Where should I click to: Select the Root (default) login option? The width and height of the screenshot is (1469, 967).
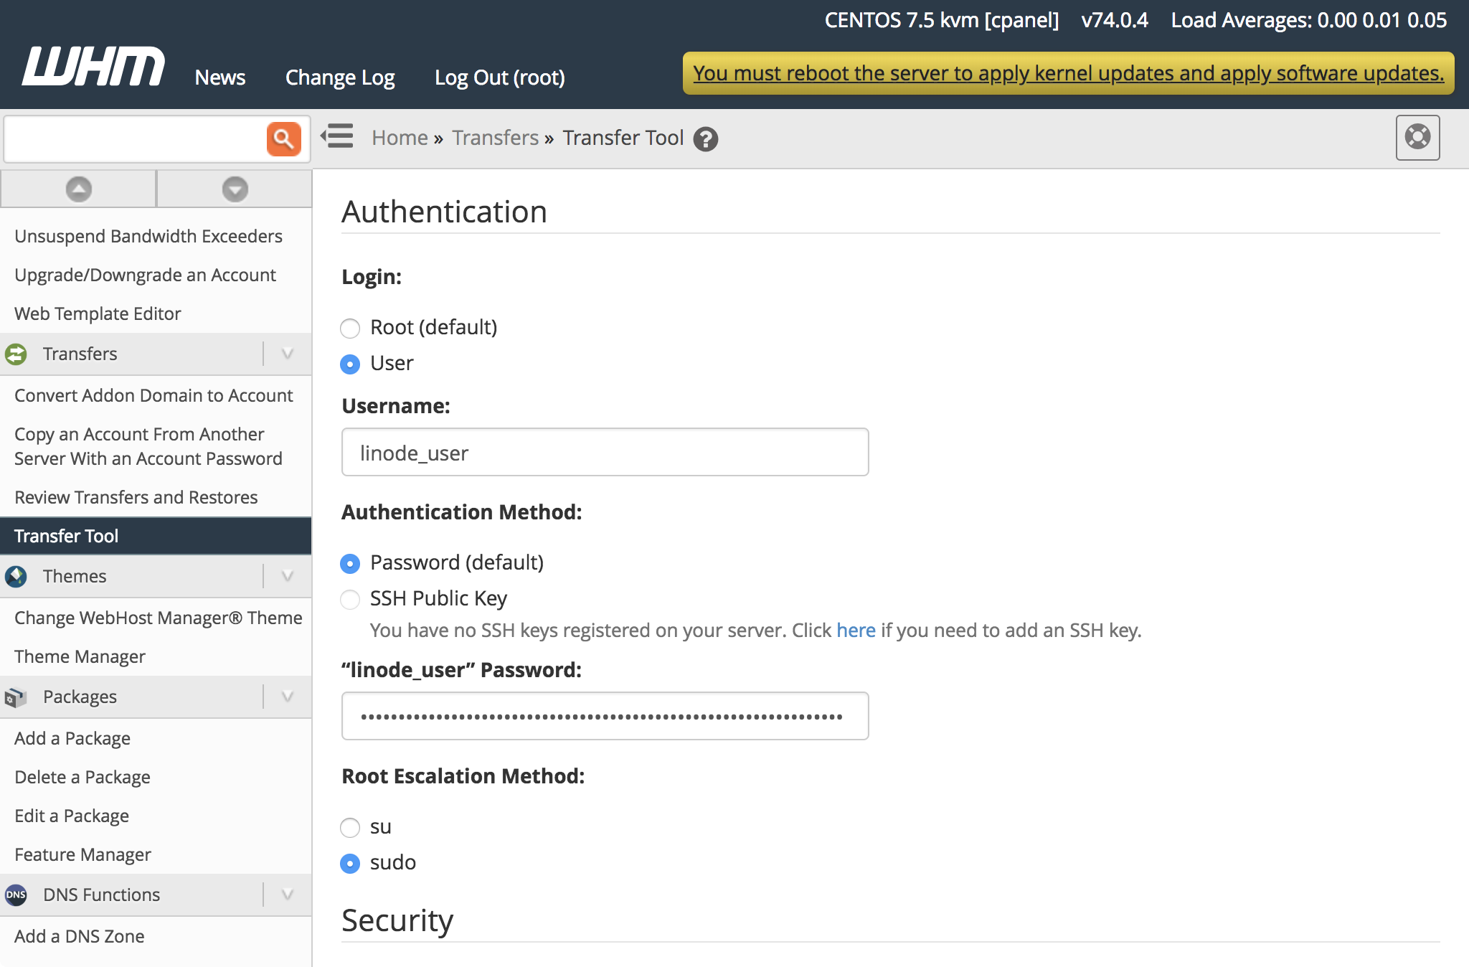click(350, 328)
